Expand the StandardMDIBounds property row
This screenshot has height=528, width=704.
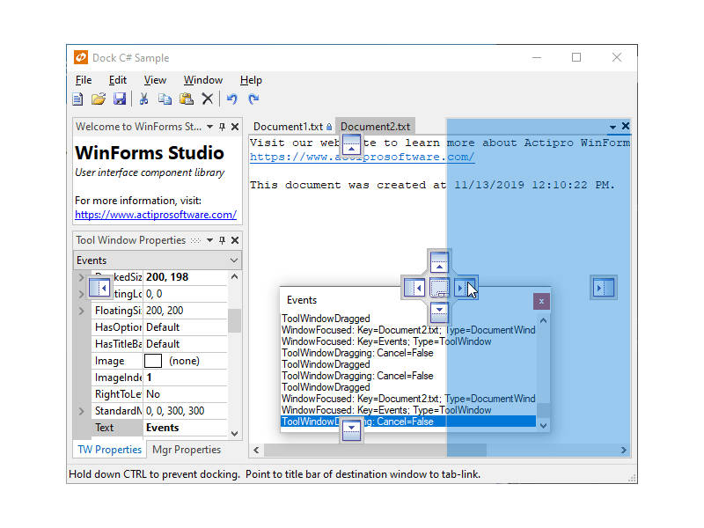tap(81, 411)
